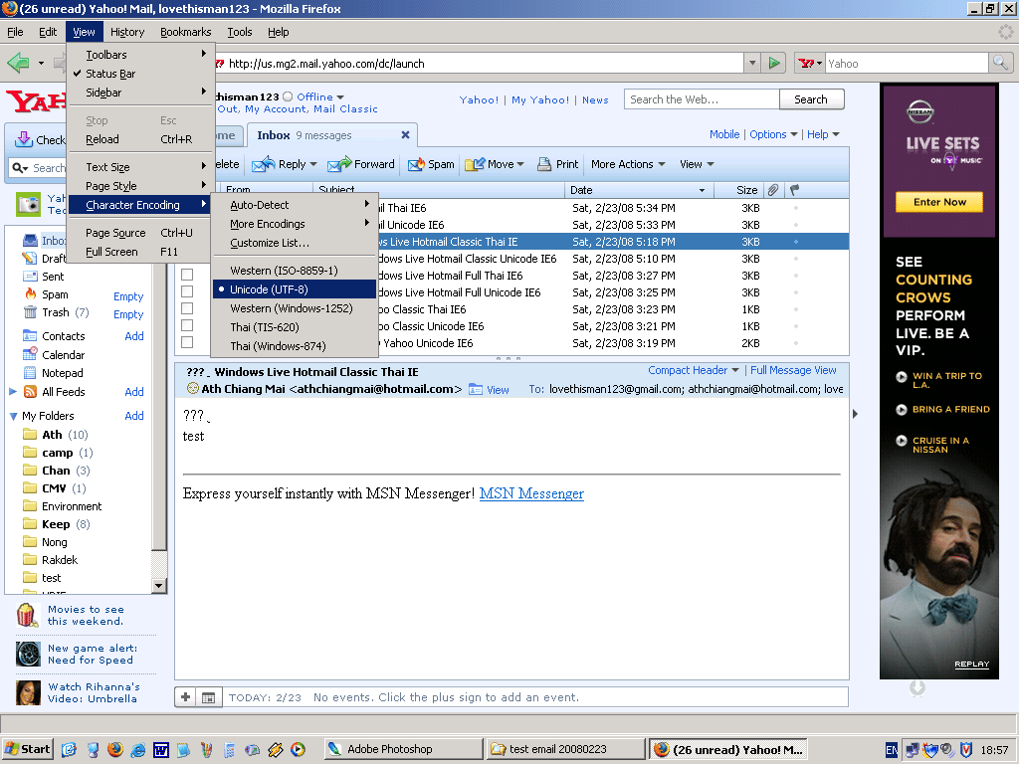Click the Word icon in the quick launch bar

pos(160,749)
